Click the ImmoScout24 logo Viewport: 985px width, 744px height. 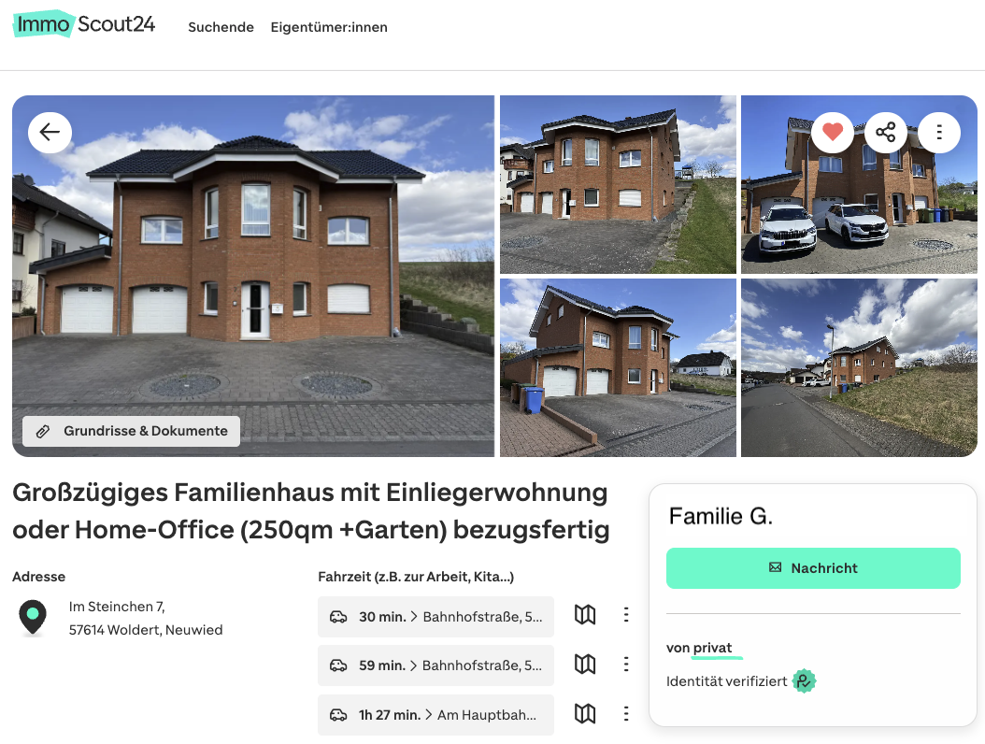(x=84, y=24)
